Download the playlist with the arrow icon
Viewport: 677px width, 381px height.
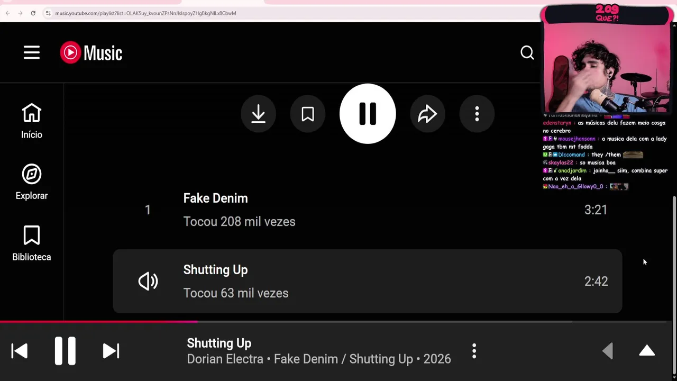click(x=258, y=114)
